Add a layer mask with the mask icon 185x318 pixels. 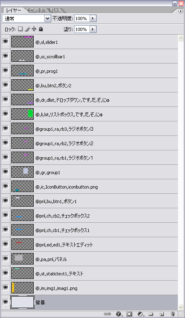[x=129, y=314]
